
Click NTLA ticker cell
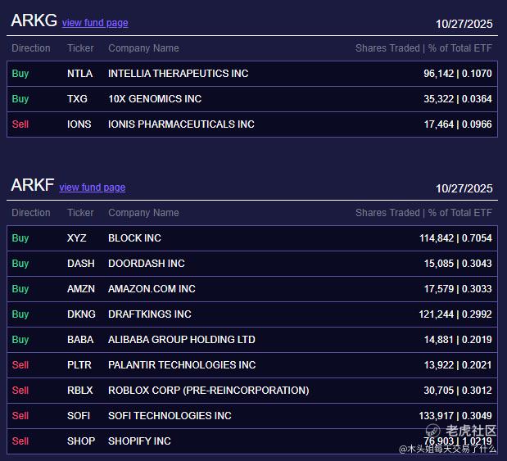pyautogui.click(x=80, y=74)
